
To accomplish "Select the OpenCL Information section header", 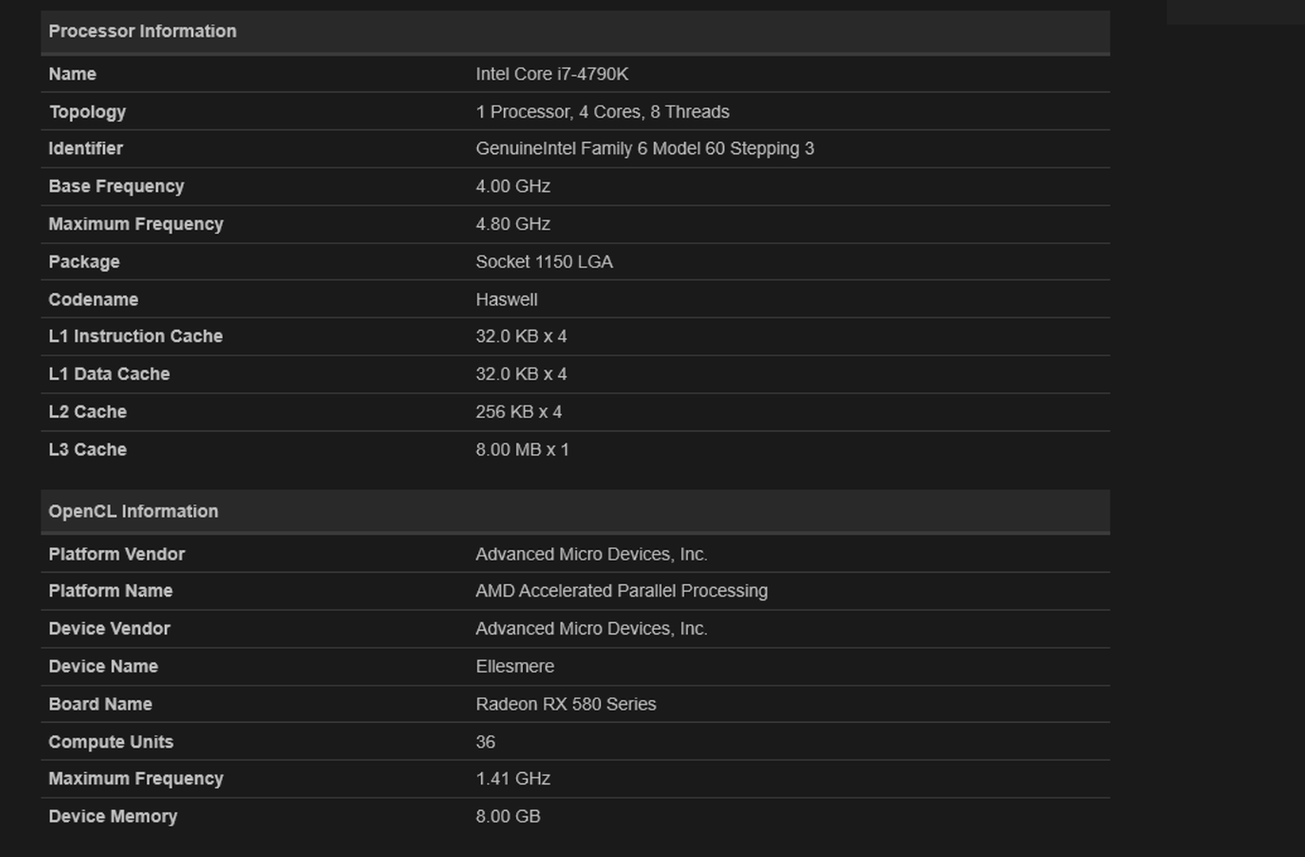I will click(x=575, y=512).
